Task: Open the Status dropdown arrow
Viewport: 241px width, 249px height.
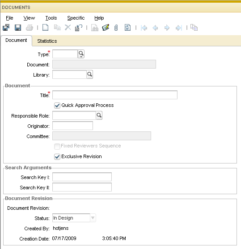Action: tap(93, 218)
